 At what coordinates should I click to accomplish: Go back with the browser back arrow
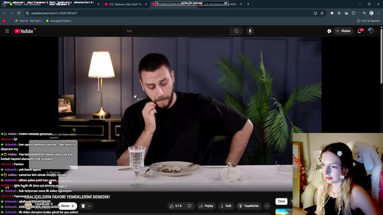click(4, 13)
